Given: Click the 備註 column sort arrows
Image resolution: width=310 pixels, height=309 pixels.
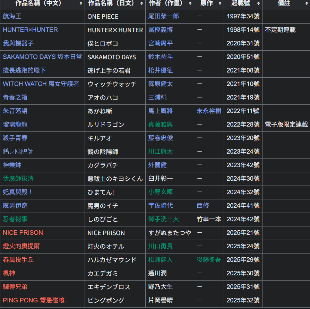Looking at the screenshot, I should (x=307, y=3).
